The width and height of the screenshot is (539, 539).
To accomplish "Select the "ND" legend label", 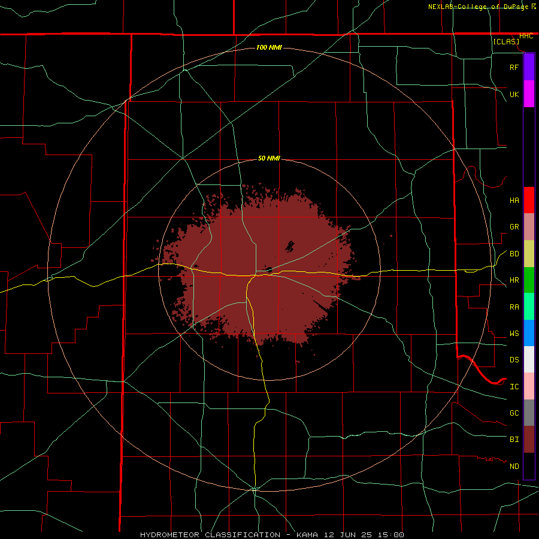I will (514, 467).
